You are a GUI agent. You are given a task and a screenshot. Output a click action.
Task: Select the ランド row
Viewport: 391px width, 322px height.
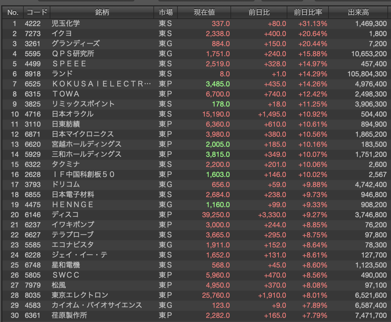click(x=195, y=74)
